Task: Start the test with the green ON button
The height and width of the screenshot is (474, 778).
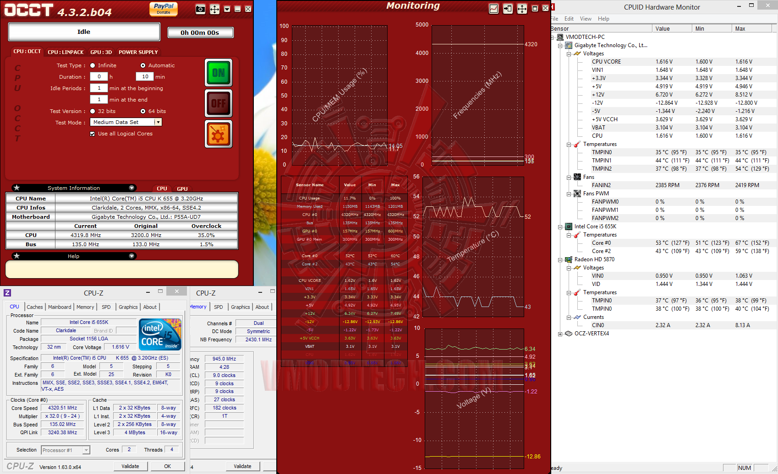Action: pyautogui.click(x=219, y=73)
